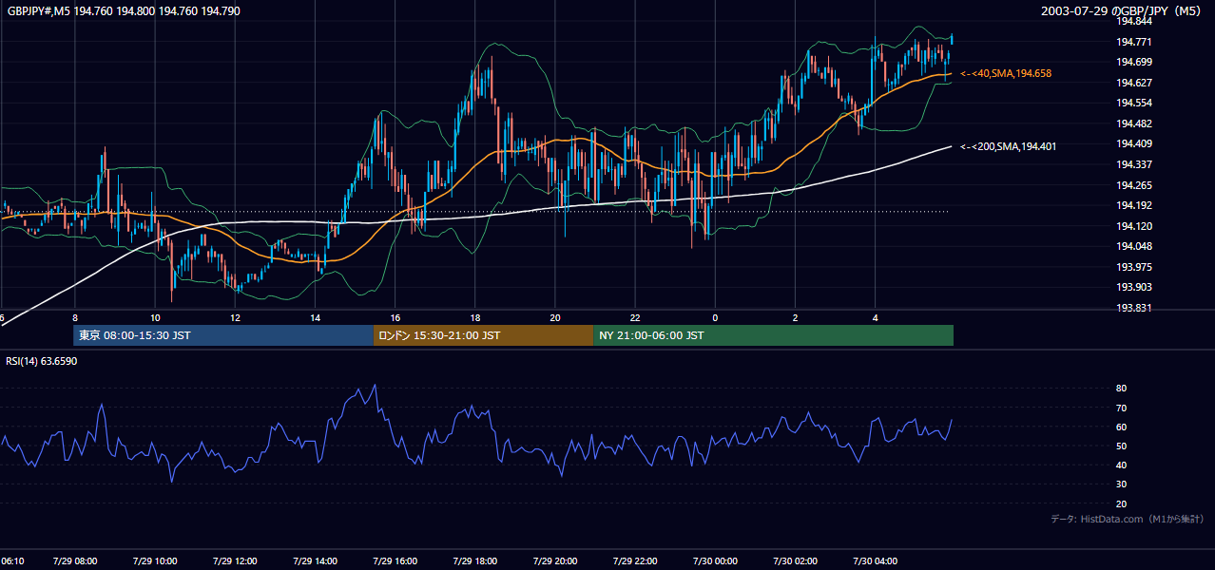Click RSI scale level 40

[x=1121, y=465]
